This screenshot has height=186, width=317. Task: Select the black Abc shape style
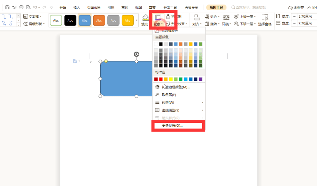pyautogui.click(x=70, y=20)
